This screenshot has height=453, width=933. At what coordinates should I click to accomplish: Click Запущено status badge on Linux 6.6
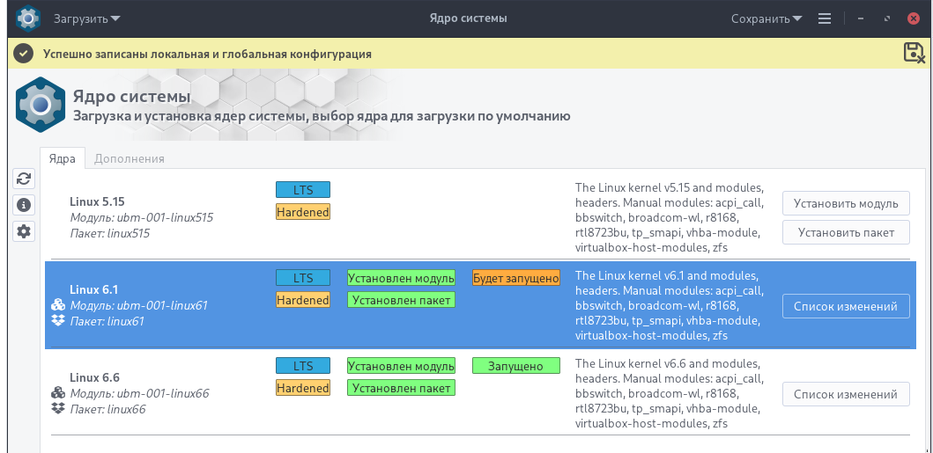pos(516,366)
